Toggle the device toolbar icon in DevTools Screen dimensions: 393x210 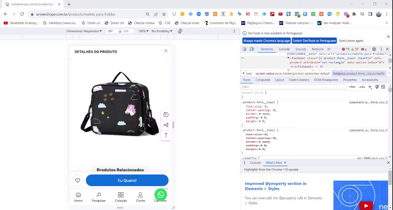coord(252,49)
